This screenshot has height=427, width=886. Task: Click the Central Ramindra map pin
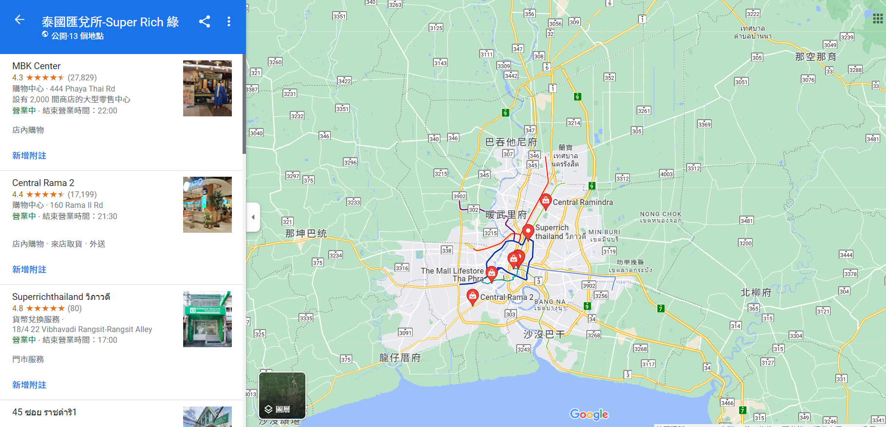(x=546, y=201)
